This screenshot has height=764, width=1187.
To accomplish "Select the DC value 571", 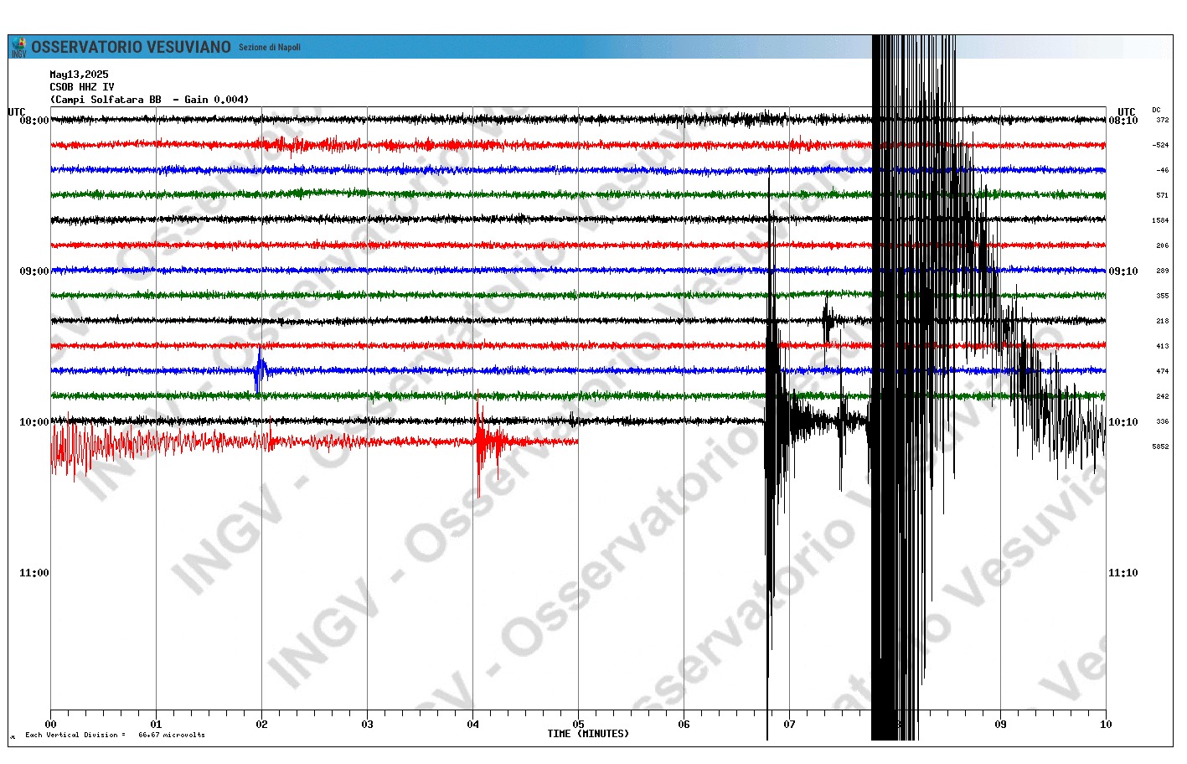I will (1163, 195).
